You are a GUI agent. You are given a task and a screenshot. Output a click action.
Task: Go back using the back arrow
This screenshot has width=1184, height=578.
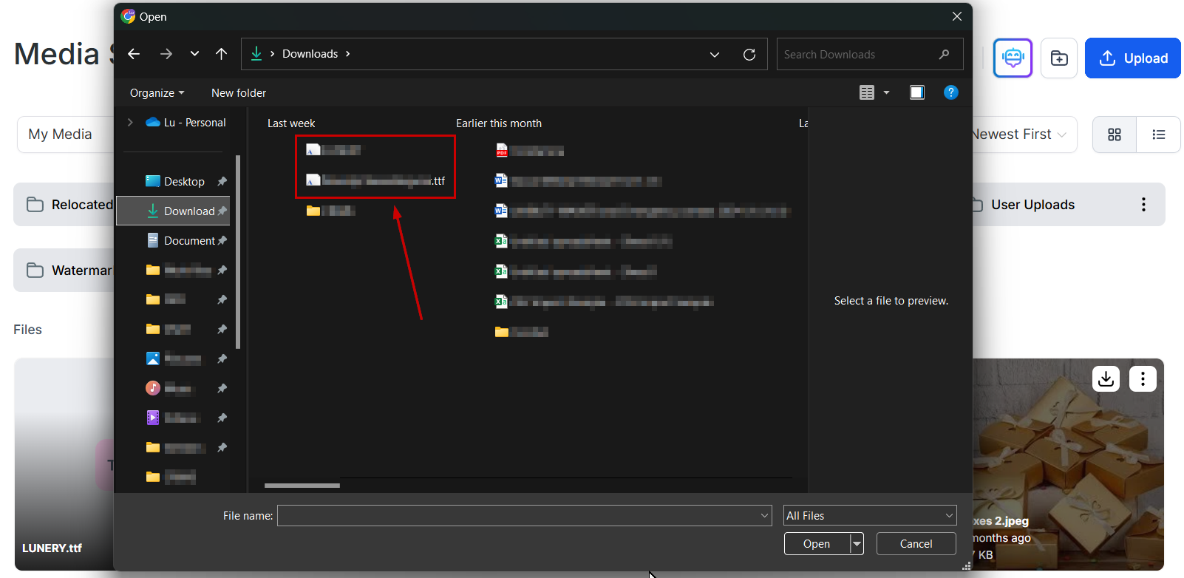click(x=134, y=54)
